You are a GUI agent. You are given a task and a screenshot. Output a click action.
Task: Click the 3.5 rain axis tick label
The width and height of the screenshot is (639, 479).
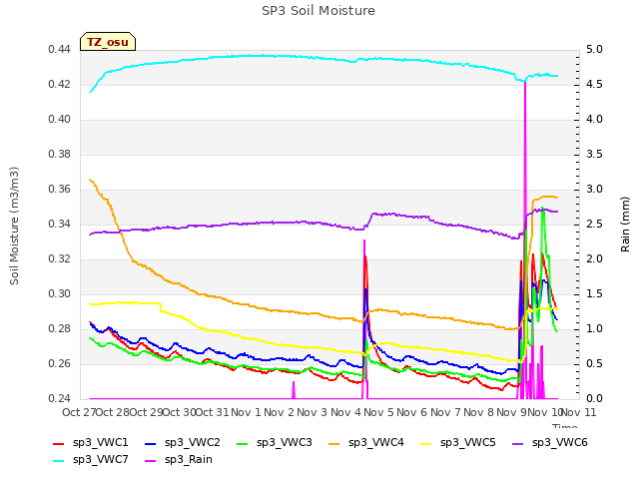594,155
